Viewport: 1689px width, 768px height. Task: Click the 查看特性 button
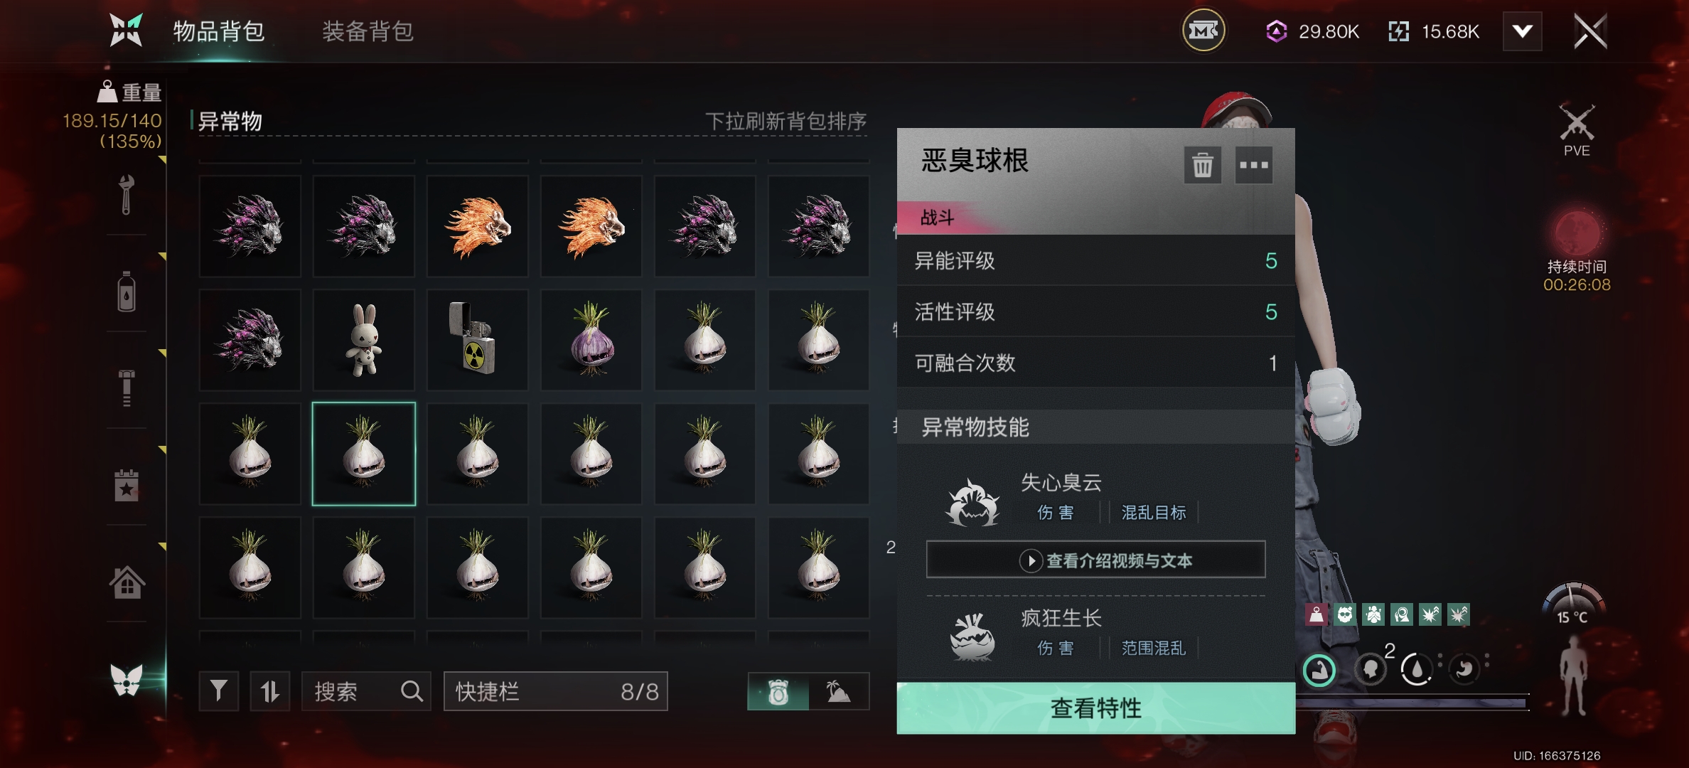point(1096,708)
